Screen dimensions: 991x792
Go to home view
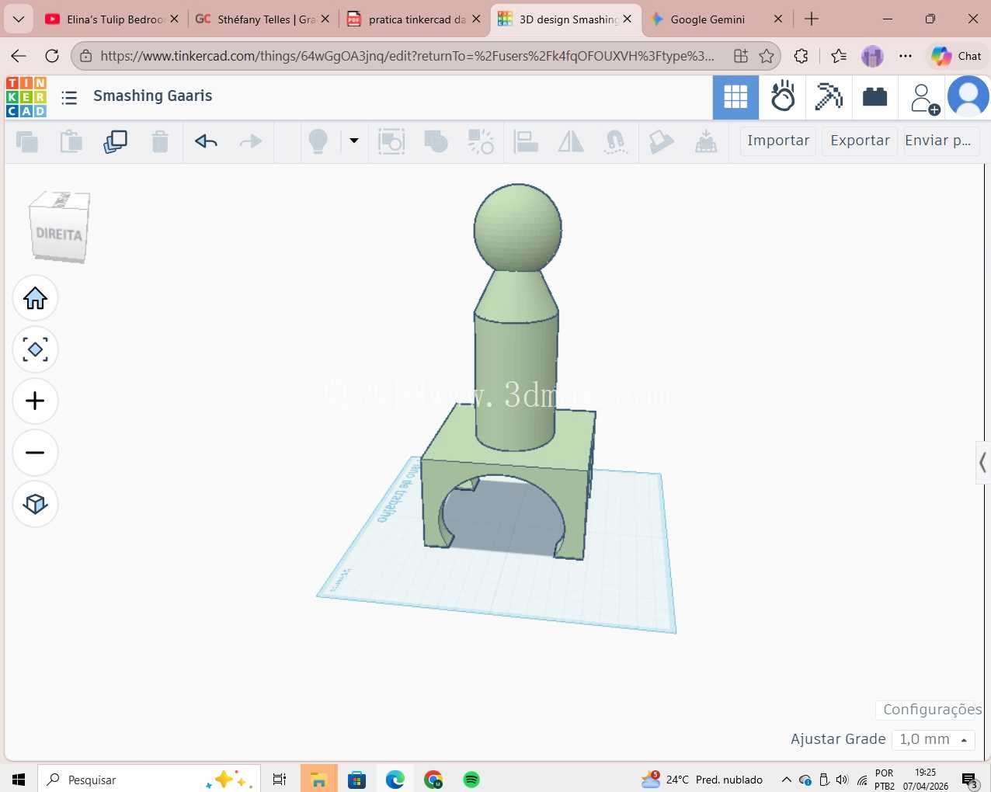point(35,298)
